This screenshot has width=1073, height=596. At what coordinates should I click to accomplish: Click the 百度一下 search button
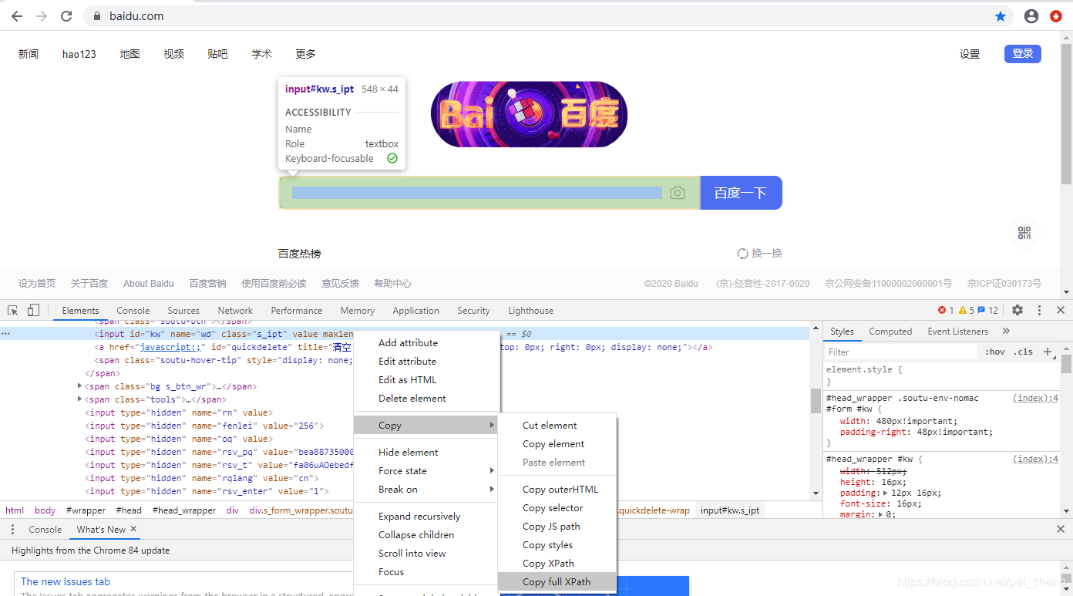tap(741, 193)
